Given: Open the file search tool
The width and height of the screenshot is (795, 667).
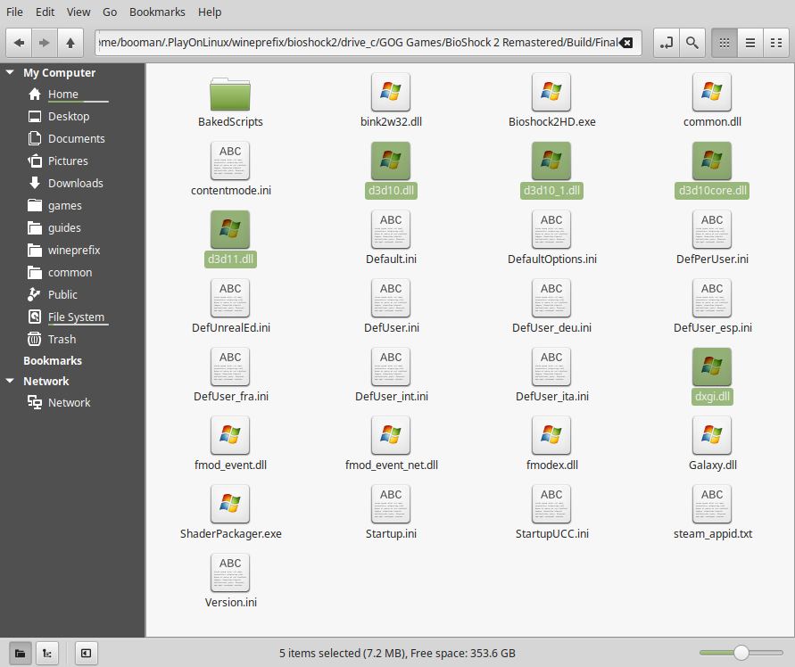Looking at the screenshot, I should (x=692, y=43).
